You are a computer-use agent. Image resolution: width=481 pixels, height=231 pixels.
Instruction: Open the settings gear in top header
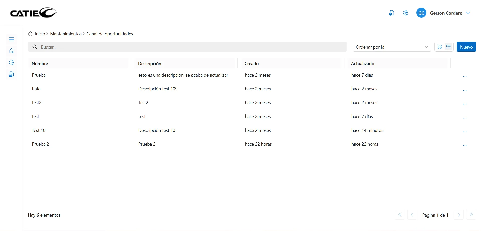(406, 13)
